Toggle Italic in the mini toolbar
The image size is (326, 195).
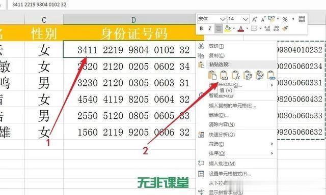(210, 28)
